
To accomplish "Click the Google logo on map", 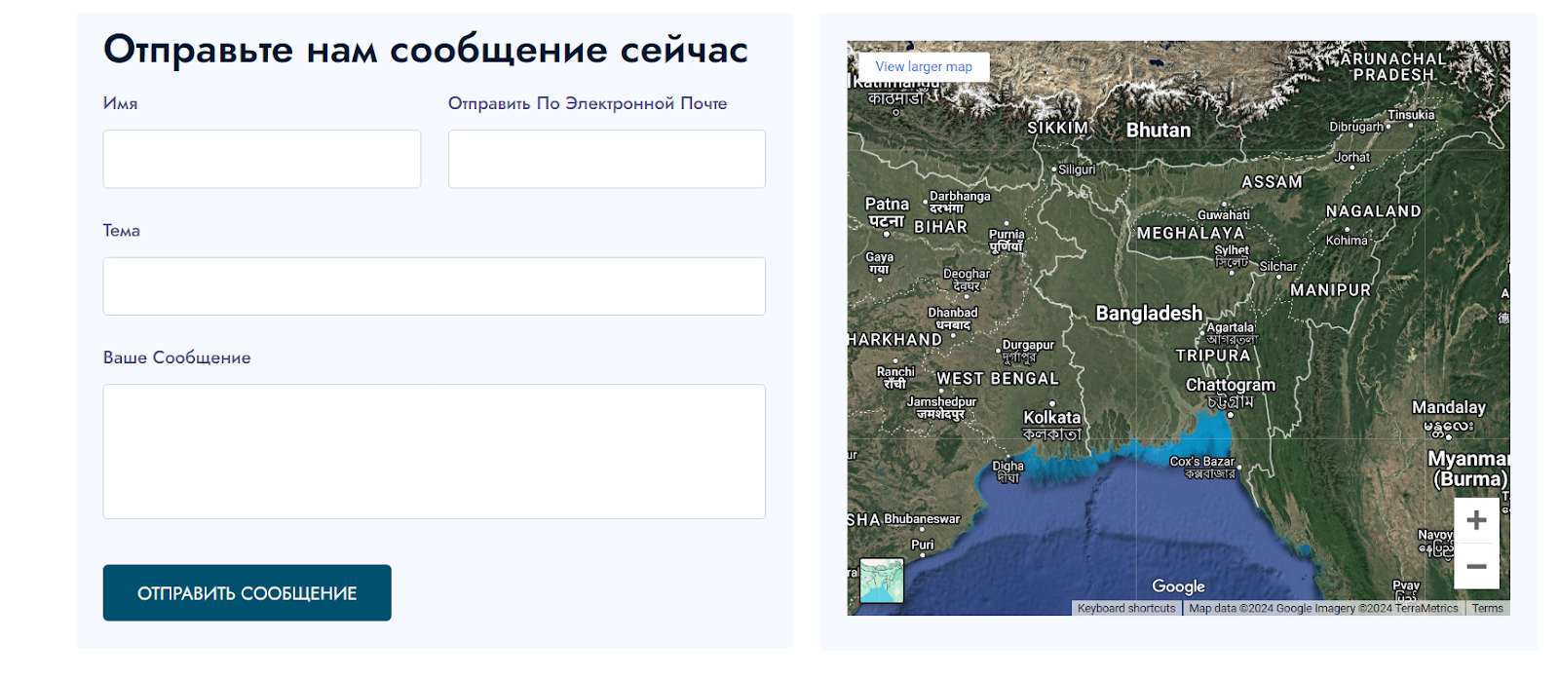I will pos(1178,586).
